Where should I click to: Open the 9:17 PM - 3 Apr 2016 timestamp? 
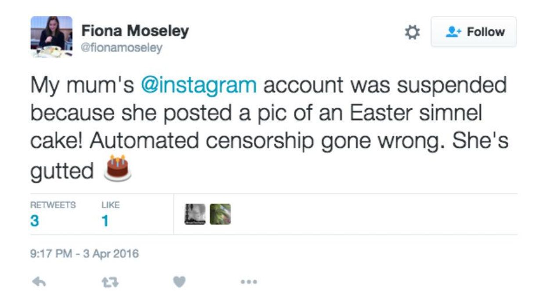pos(84,254)
